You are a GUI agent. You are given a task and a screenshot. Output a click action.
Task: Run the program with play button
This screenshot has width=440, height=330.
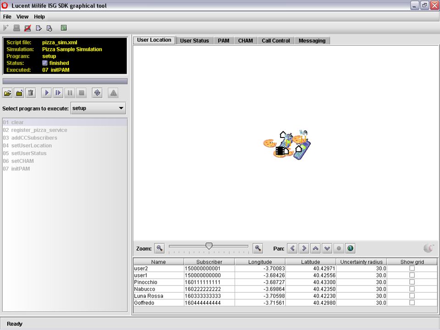47,93
